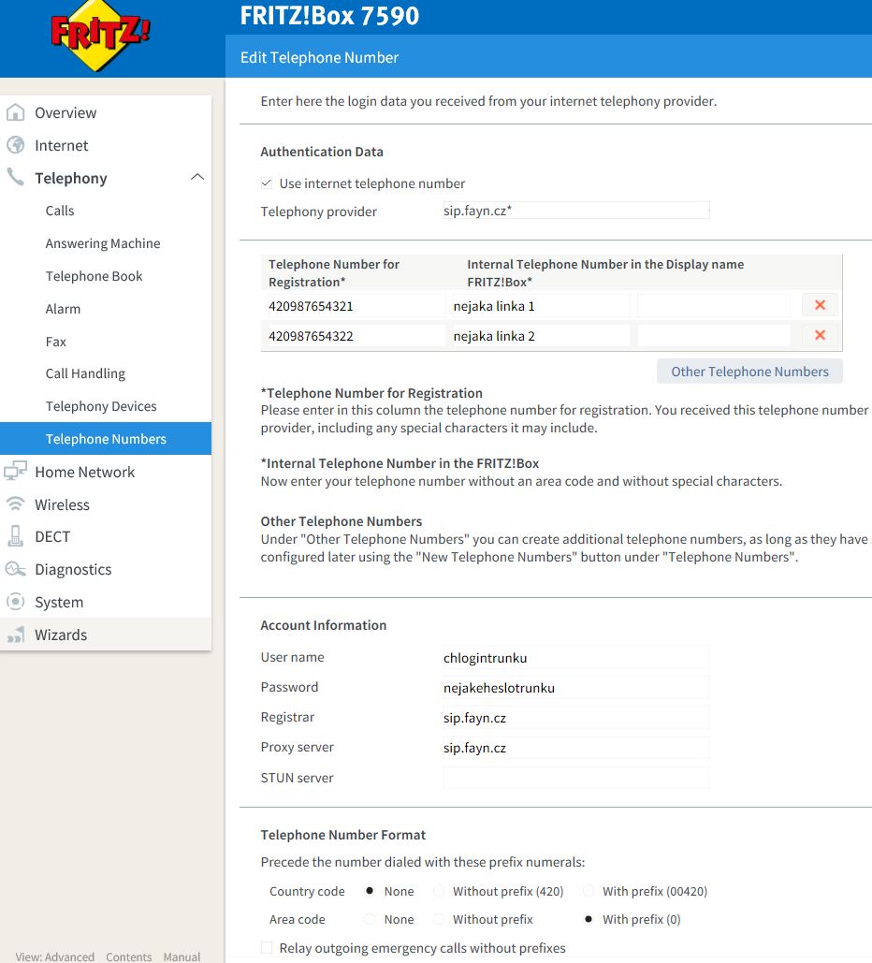Click the Home Network computers icon
The height and width of the screenshot is (963, 872).
point(15,471)
